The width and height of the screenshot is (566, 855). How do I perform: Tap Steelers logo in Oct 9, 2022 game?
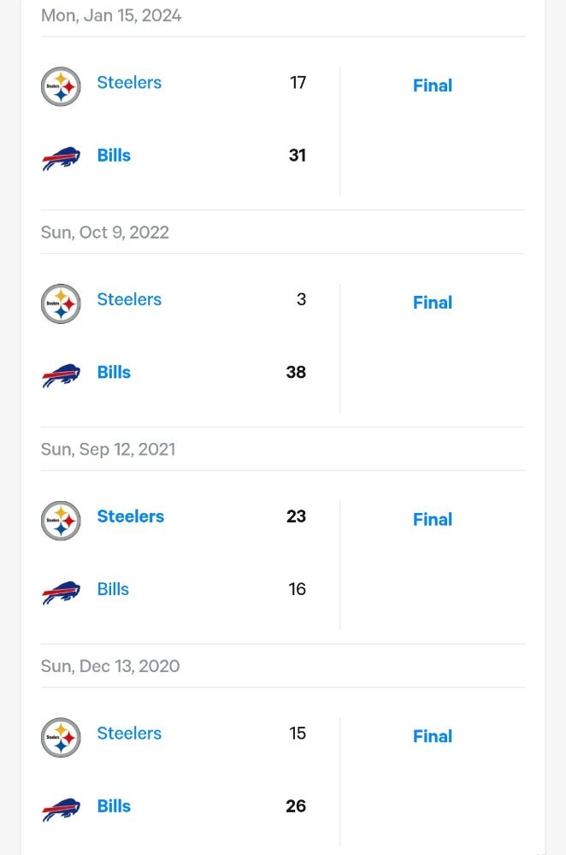pyautogui.click(x=61, y=304)
